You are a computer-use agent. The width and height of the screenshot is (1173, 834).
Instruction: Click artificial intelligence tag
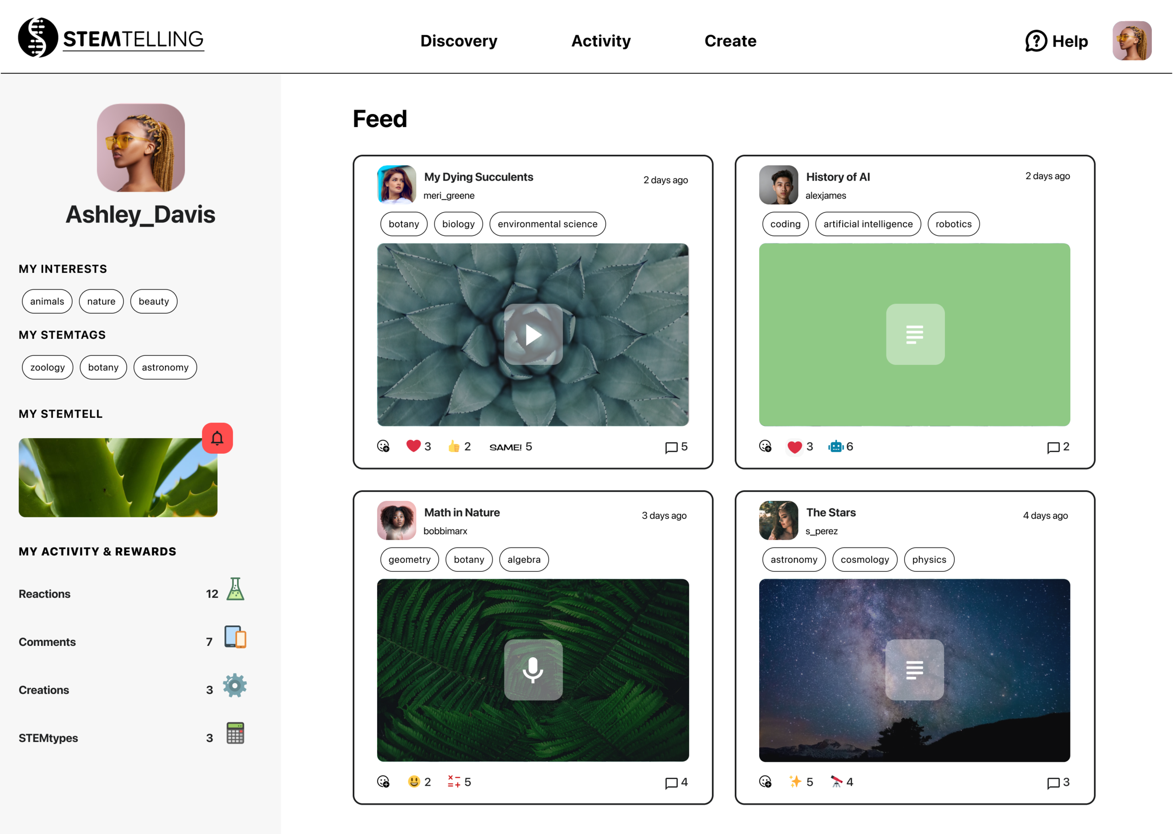[x=868, y=224]
